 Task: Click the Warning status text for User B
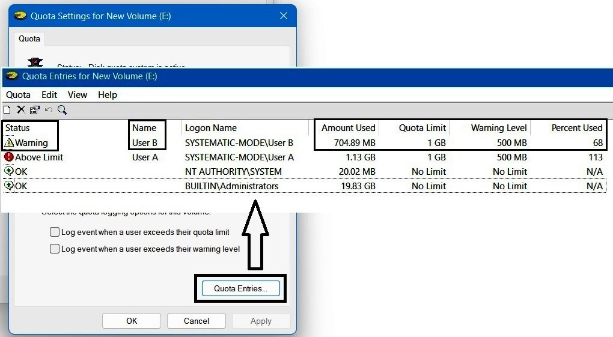pyautogui.click(x=31, y=143)
